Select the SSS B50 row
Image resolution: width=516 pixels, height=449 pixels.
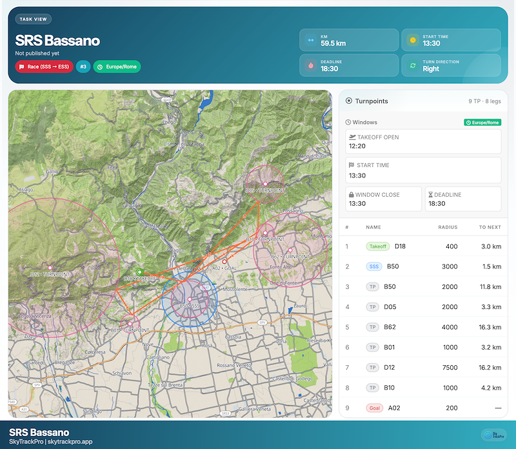coord(423,266)
